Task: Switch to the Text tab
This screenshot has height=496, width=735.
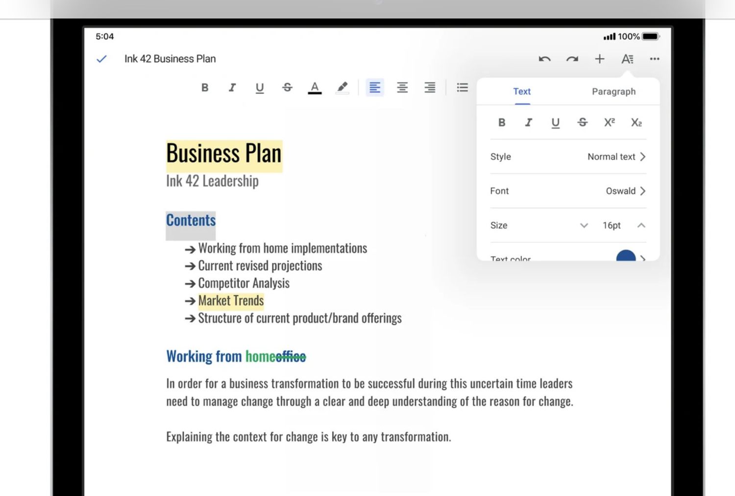Action: click(522, 92)
